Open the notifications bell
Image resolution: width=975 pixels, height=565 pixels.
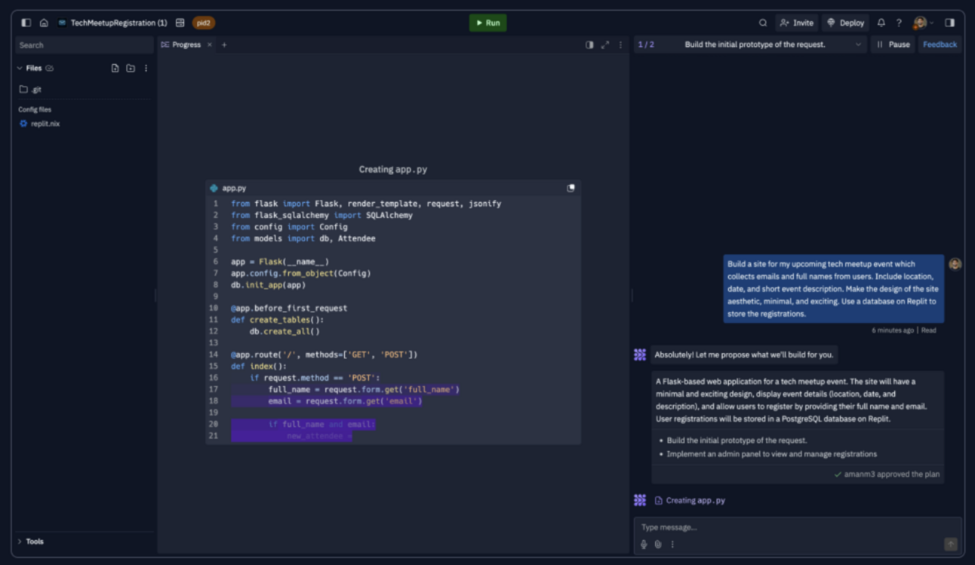[x=881, y=23]
